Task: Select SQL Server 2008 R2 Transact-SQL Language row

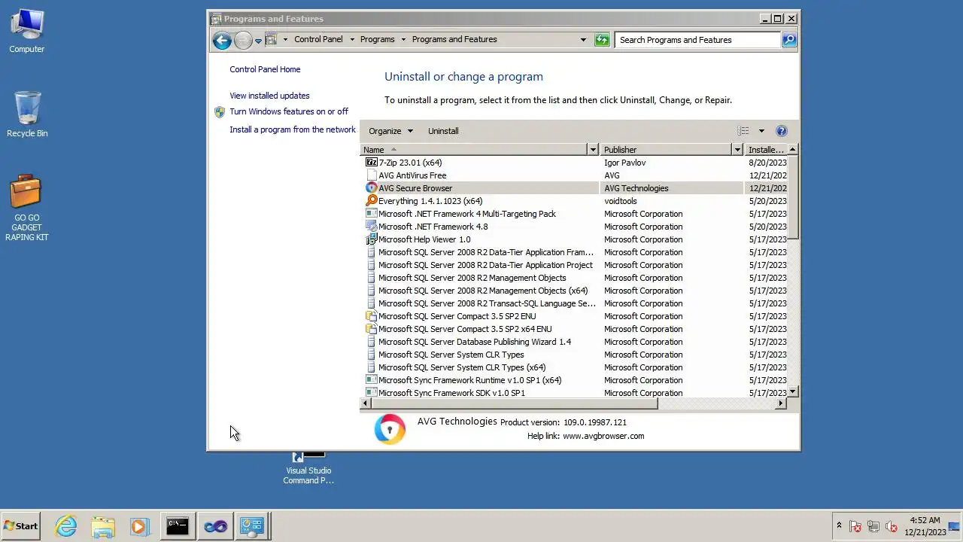Action: pyautogui.click(x=574, y=303)
